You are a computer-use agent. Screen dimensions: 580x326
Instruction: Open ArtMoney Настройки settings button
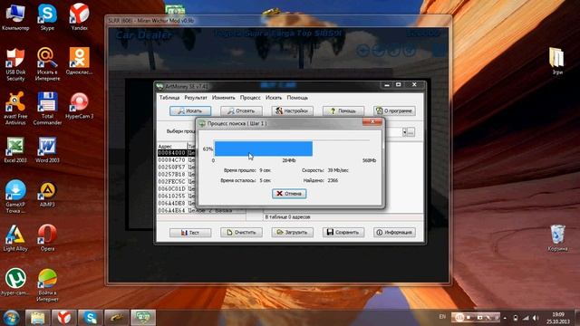click(292, 110)
